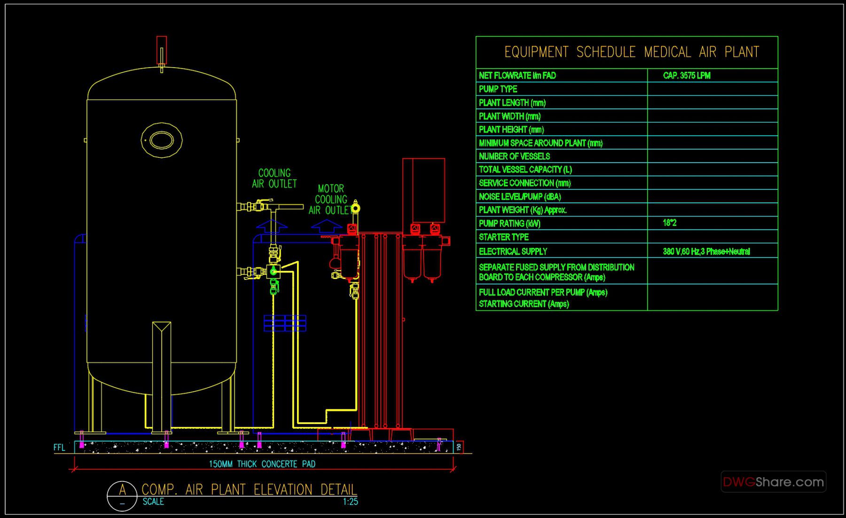Select the CAP. 3575 LPM value cell
Image resolution: width=846 pixels, height=518 pixels.
(x=686, y=75)
